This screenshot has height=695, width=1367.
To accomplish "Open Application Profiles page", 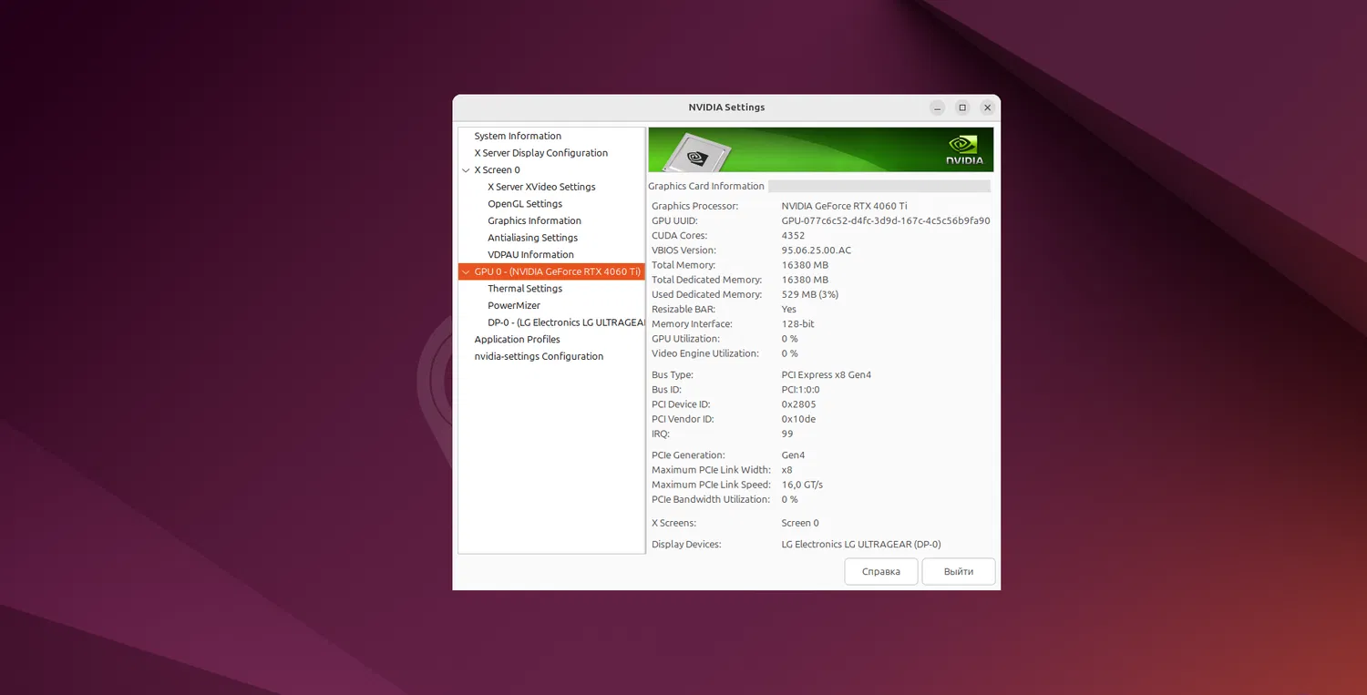I will tap(517, 340).
